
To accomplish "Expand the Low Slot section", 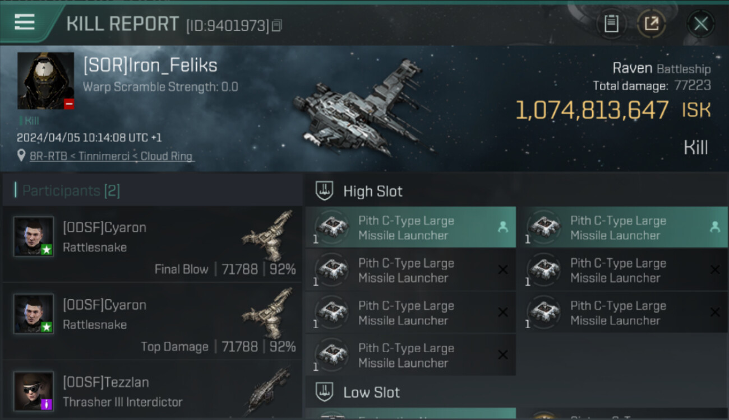I will tap(371, 392).
